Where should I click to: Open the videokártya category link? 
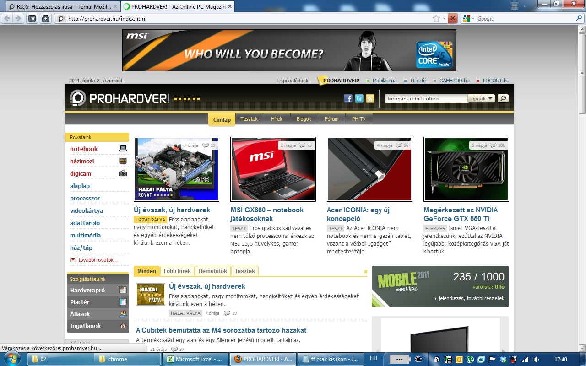pyautogui.click(x=87, y=210)
